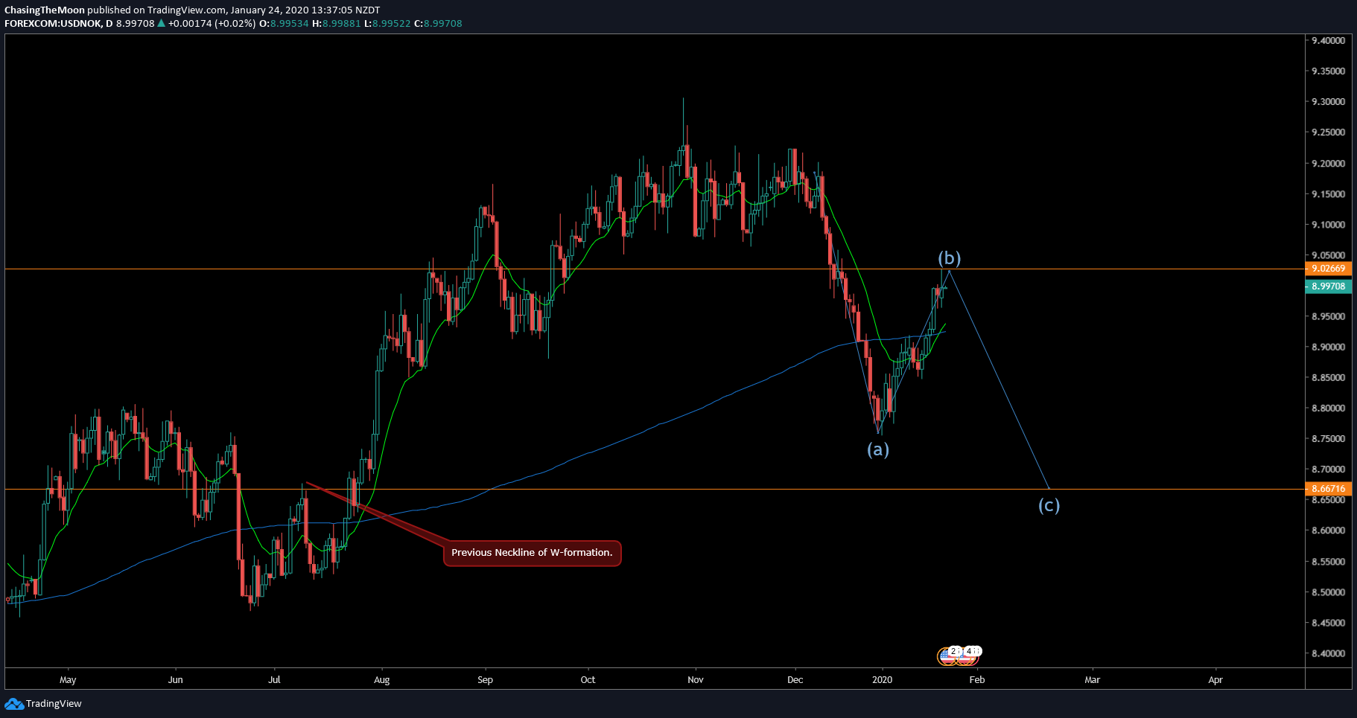Click the Apr label on time axis
This screenshot has width=1357, height=718.
pos(1215,679)
